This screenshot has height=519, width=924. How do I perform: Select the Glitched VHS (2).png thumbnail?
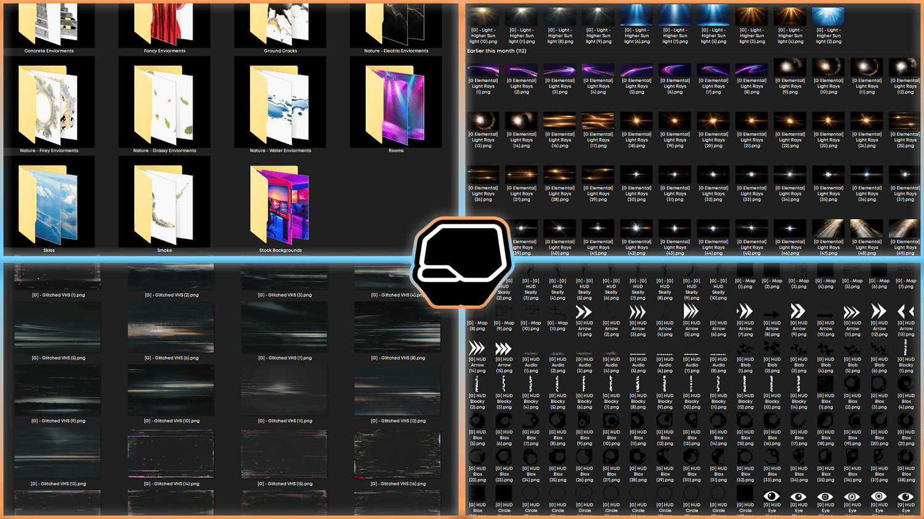click(x=171, y=276)
